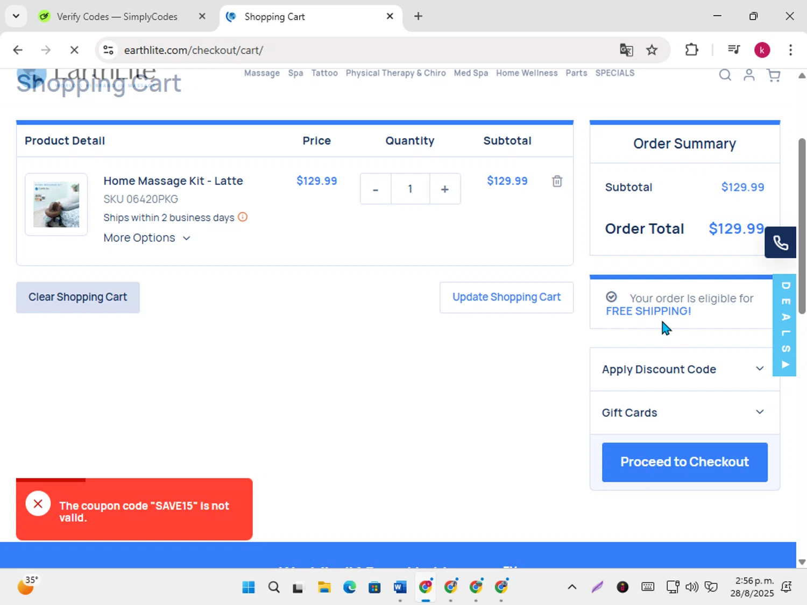The width and height of the screenshot is (807, 605).
Task: Open Chrome three-dot menu
Action: coord(790,50)
